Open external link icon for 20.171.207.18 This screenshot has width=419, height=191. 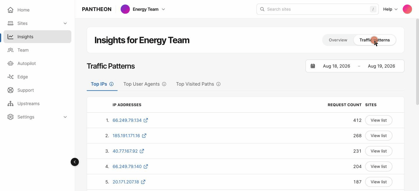tap(143, 182)
